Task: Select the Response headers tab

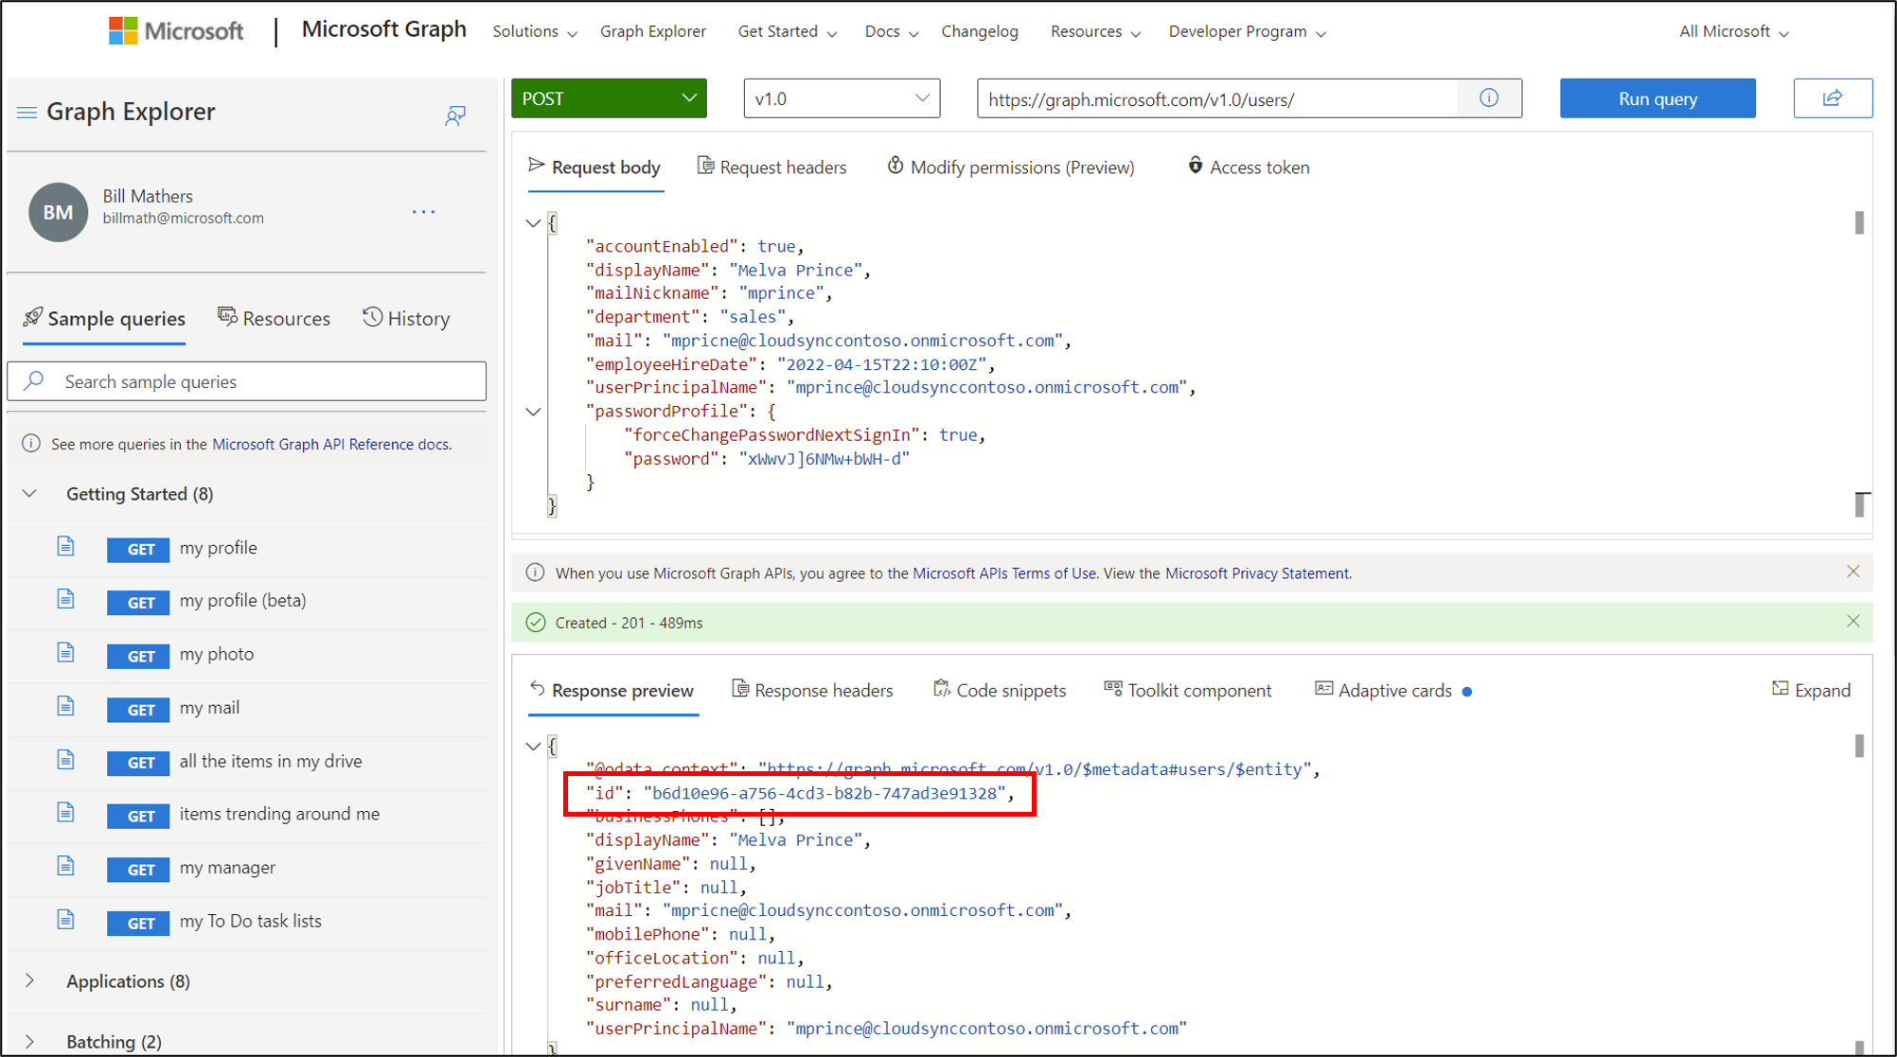Action: (812, 690)
